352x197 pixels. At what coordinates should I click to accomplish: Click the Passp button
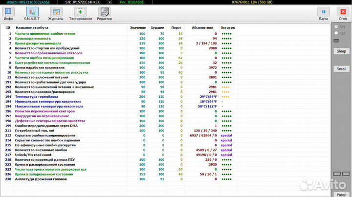tap(341, 194)
